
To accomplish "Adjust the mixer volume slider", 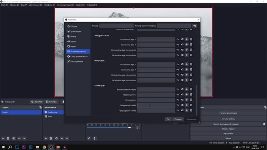I will pyautogui.click(x=129, y=128).
